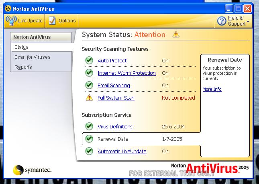Screen dimensions: 259x184
Task: Click the 'Not completed' status text
Action: 178,98
